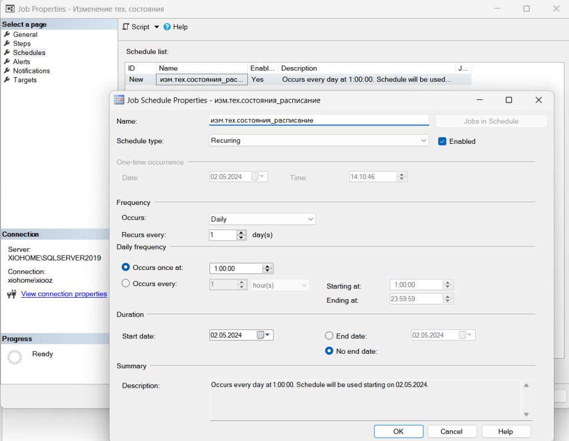Click Cancel in Job Schedule Properties

click(451, 431)
